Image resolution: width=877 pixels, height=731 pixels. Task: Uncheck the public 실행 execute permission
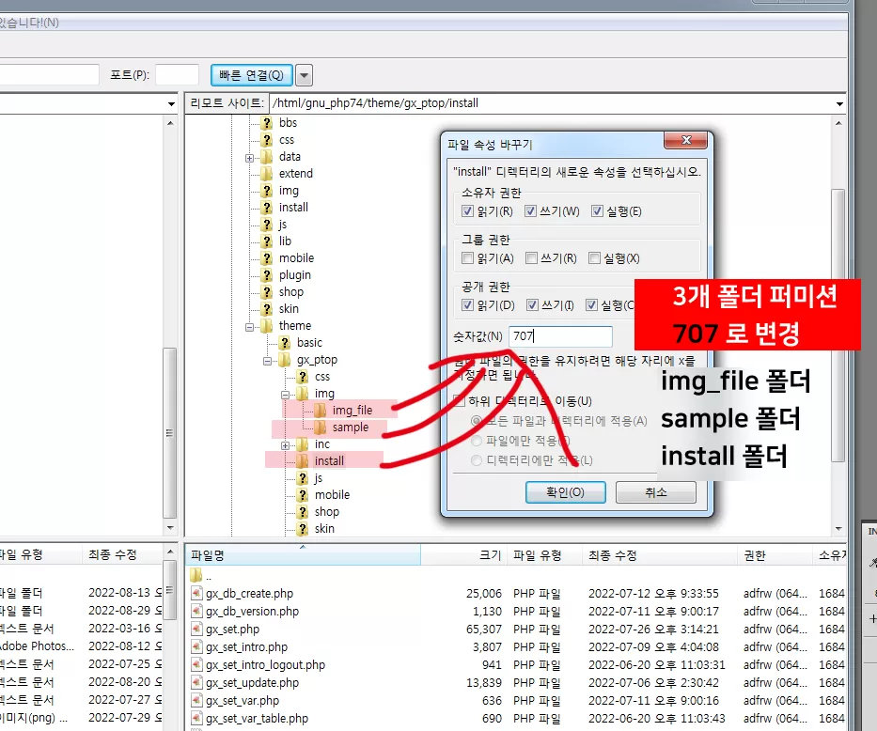(x=592, y=305)
